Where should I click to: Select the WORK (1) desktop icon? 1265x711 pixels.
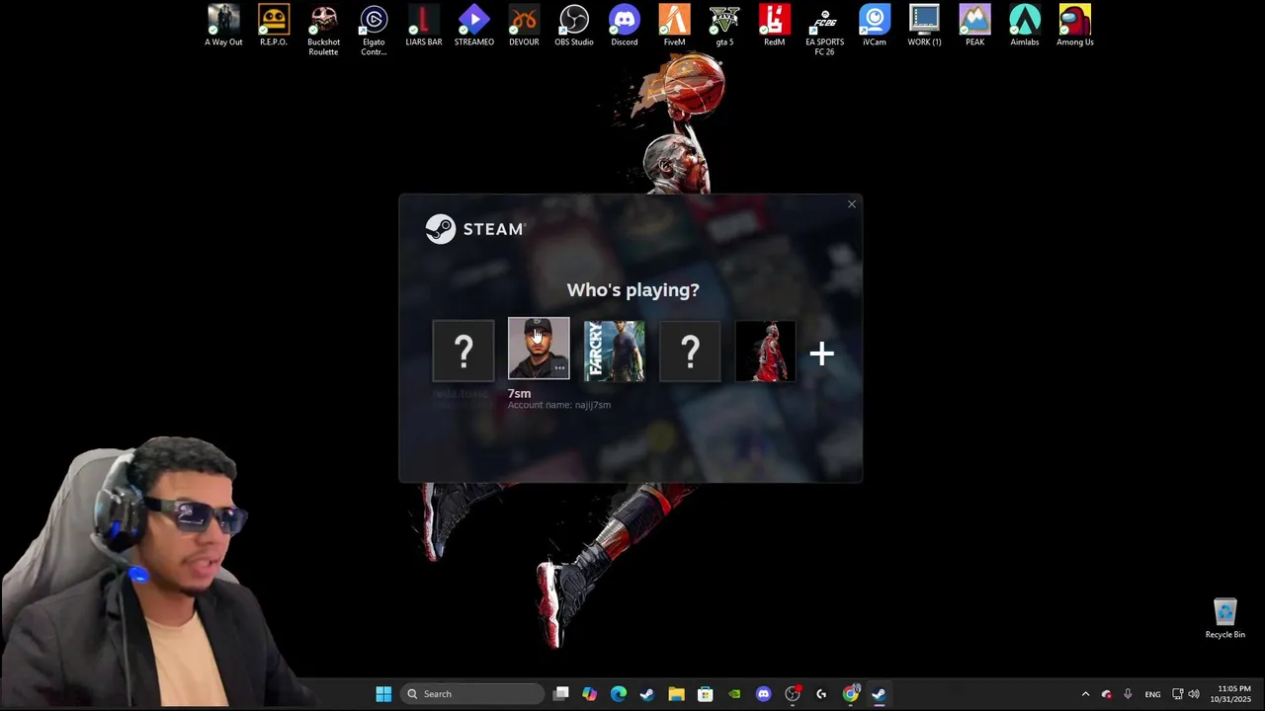(x=925, y=27)
